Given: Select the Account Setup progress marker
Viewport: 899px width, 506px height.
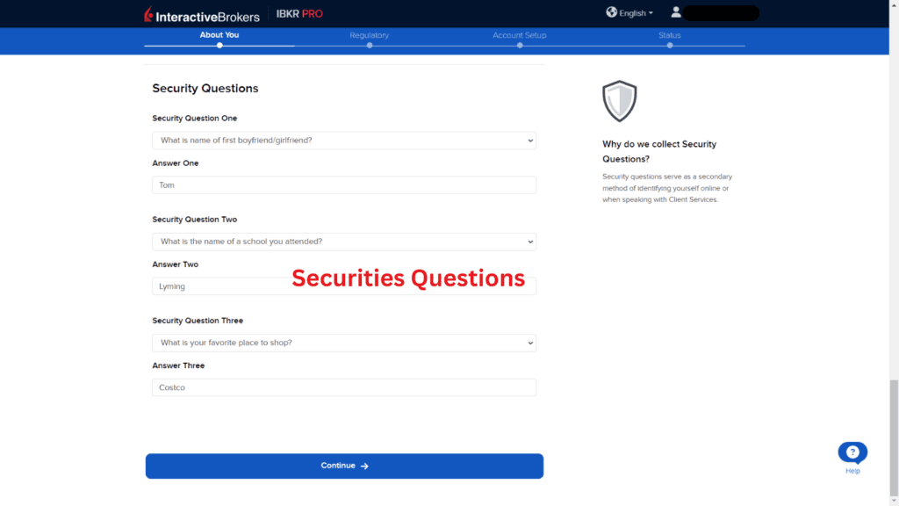Looking at the screenshot, I should point(520,45).
